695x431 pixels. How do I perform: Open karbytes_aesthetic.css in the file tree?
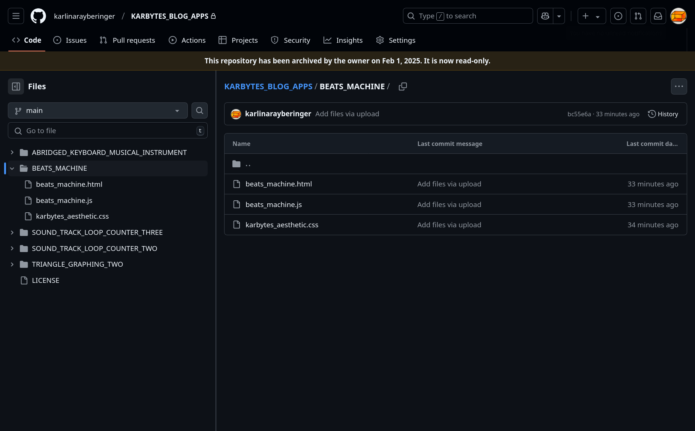(x=72, y=216)
